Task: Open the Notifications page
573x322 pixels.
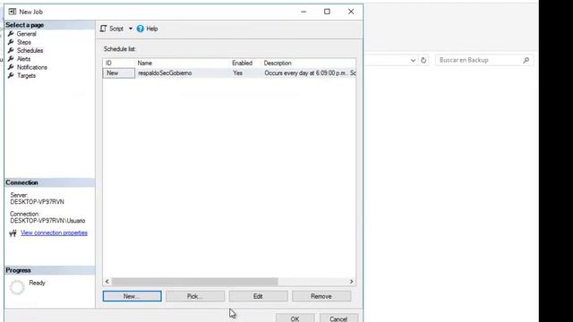Action: (32, 68)
